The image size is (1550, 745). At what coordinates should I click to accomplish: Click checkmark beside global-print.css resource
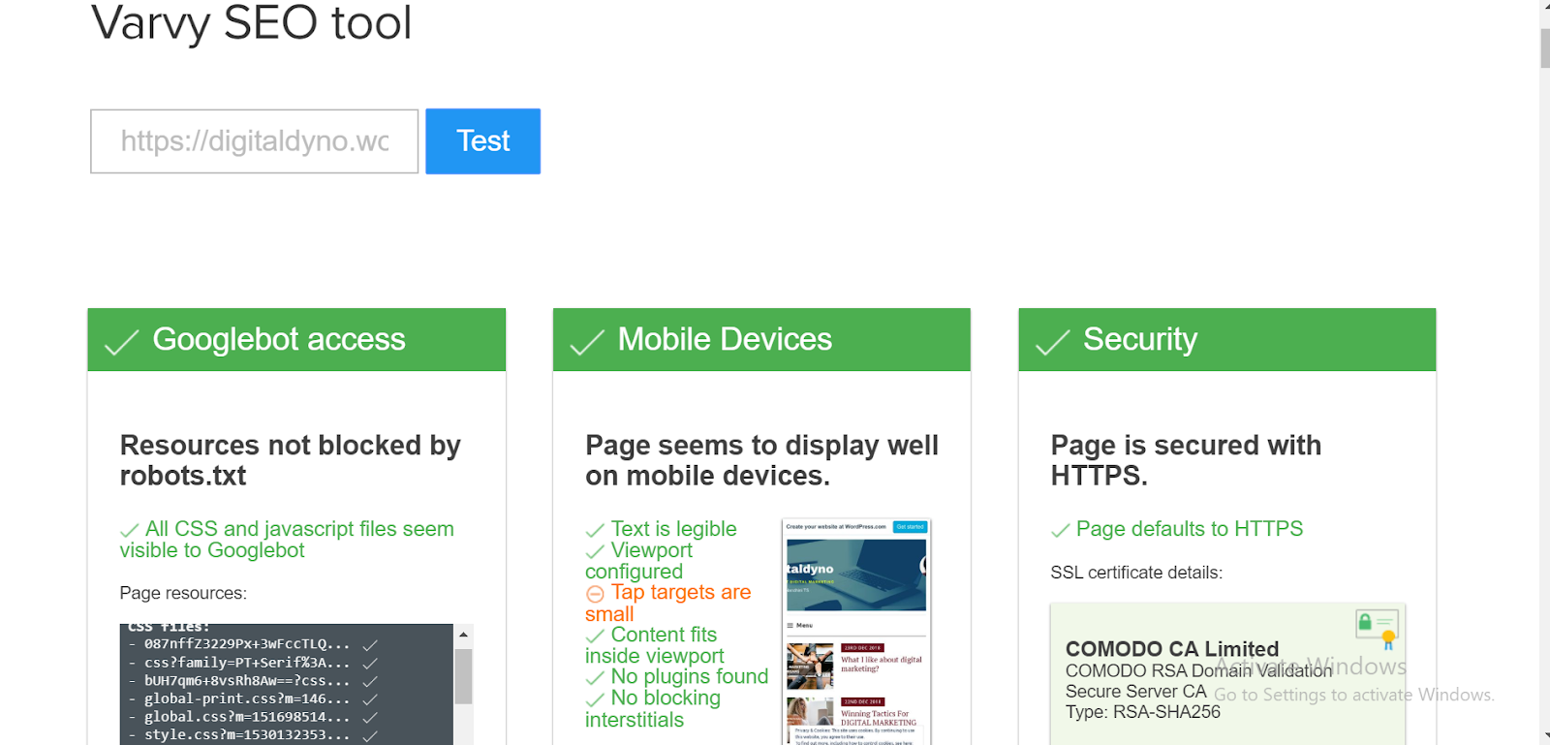(x=370, y=699)
